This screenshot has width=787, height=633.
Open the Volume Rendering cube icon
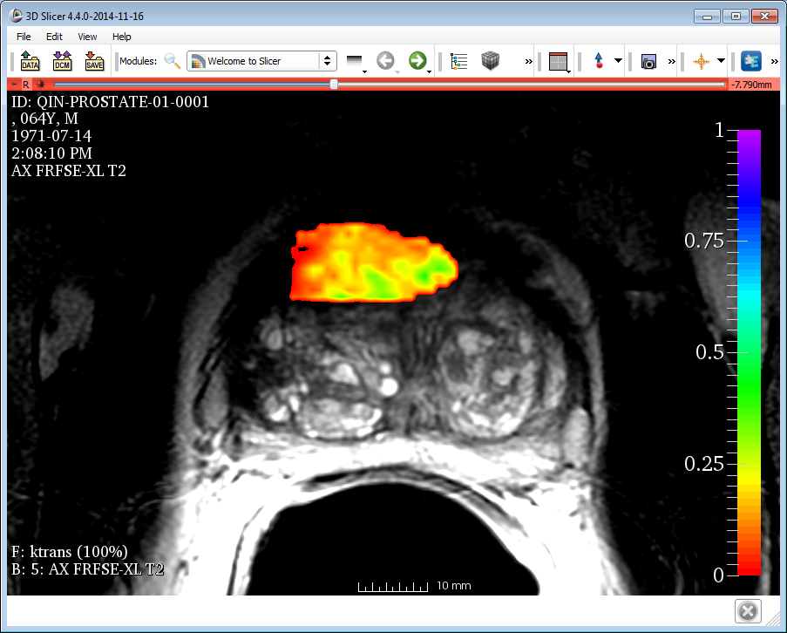tap(492, 61)
